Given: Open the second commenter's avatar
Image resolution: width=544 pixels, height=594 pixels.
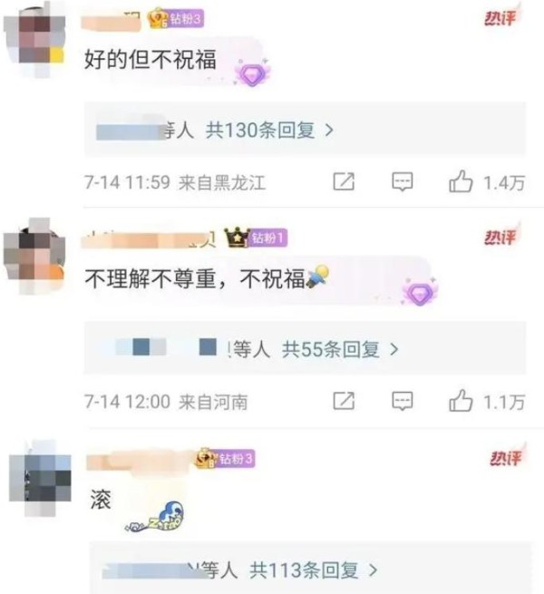Looking at the screenshot, I should click(34, 256).
